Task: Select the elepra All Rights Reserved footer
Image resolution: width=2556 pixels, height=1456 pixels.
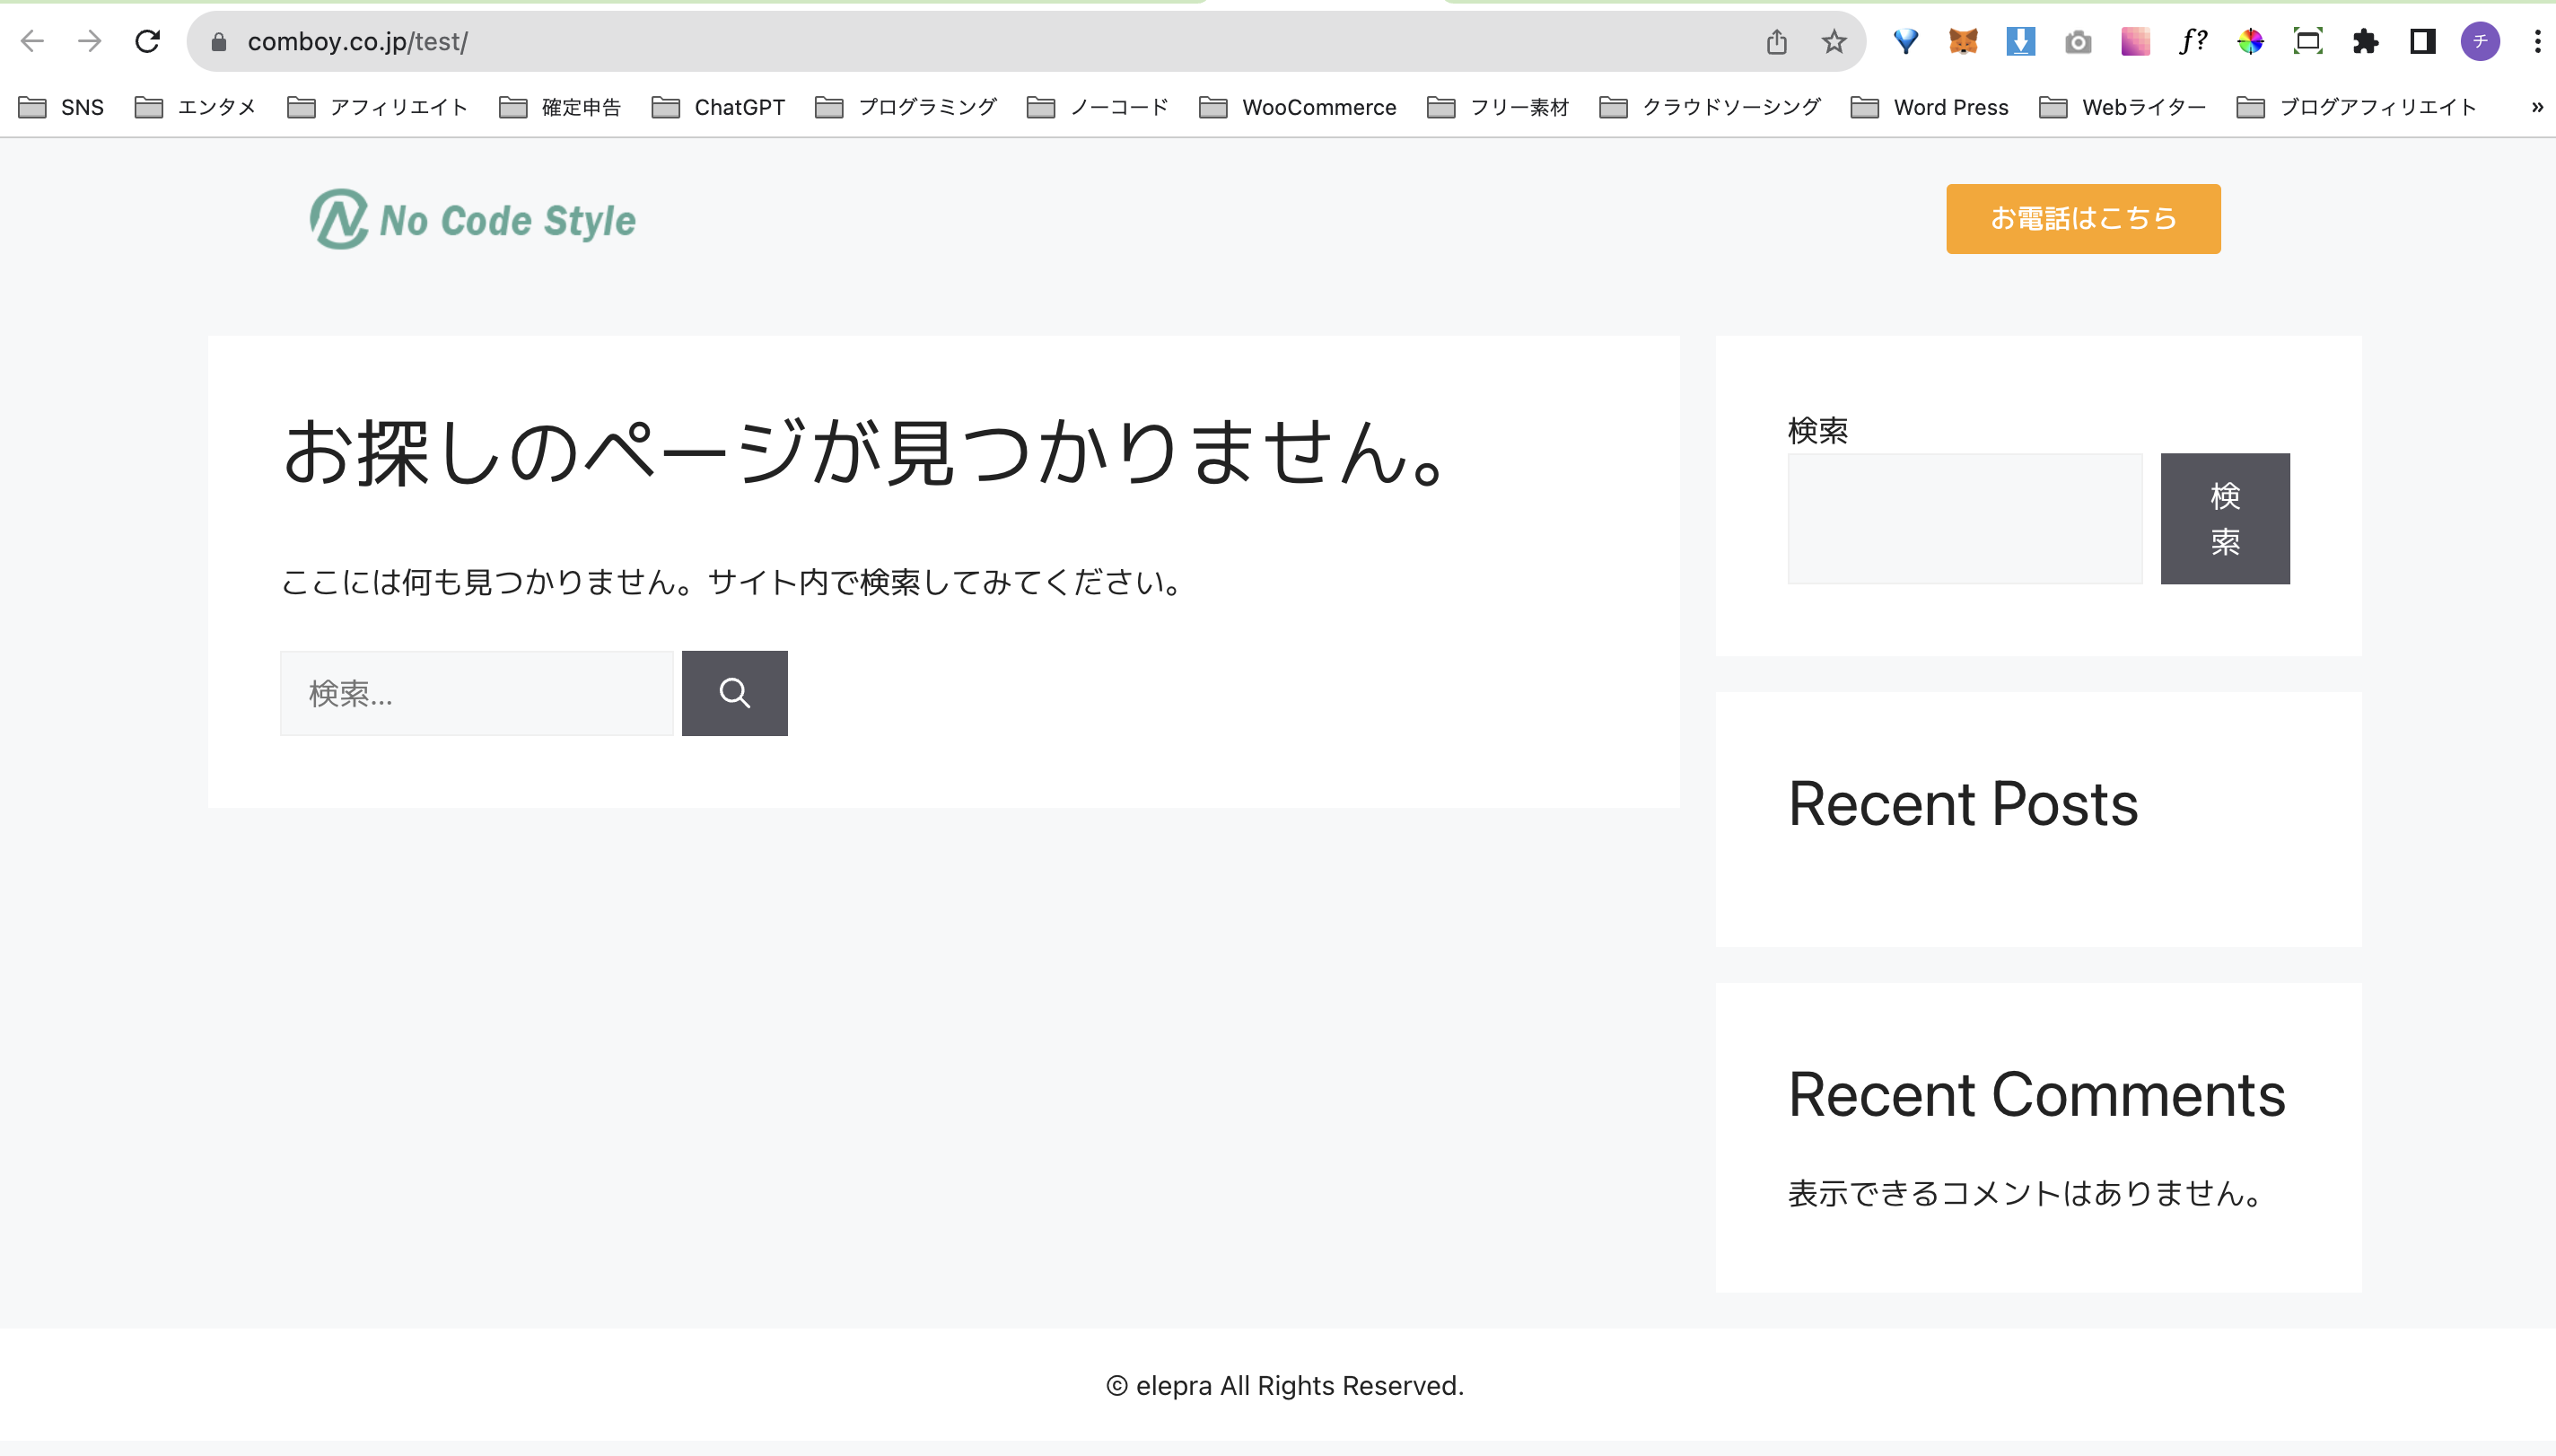Action: (1284, 1385)
